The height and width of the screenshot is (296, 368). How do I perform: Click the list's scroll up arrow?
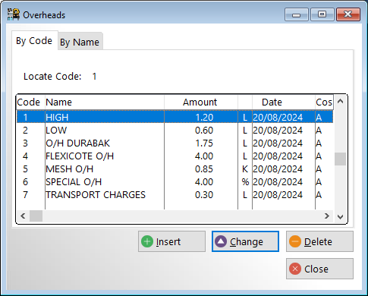pos(341,102)
